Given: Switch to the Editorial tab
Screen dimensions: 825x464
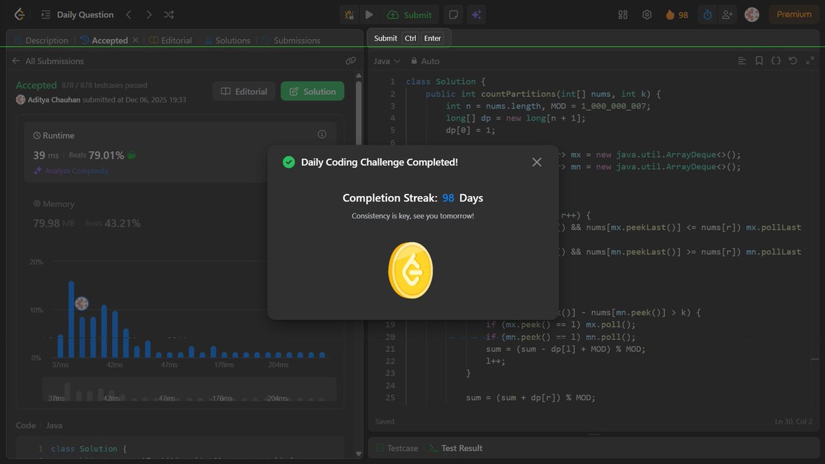Looking at the screenshot, I should click(x=171, y=41).
